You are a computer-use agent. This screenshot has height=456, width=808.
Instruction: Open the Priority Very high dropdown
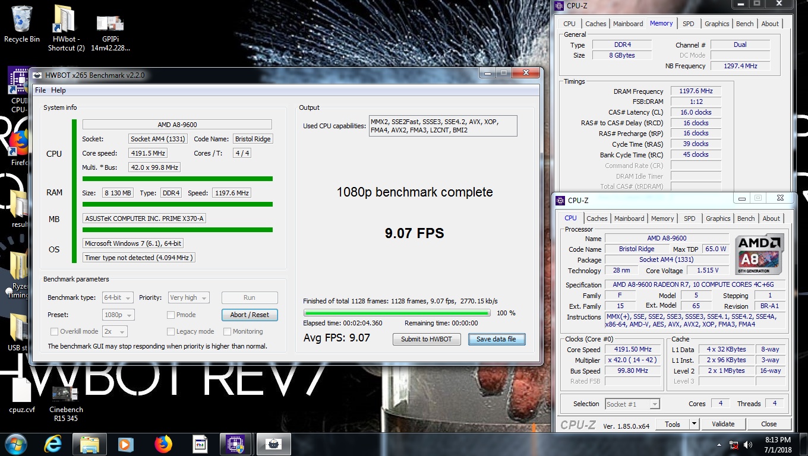point(188,297)
